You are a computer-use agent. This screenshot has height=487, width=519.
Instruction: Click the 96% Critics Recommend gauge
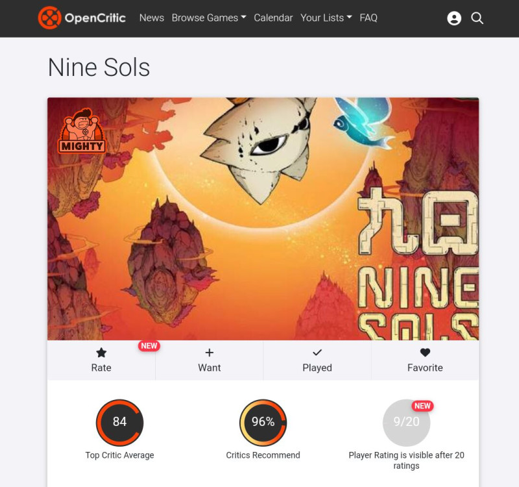click(263, 423)
